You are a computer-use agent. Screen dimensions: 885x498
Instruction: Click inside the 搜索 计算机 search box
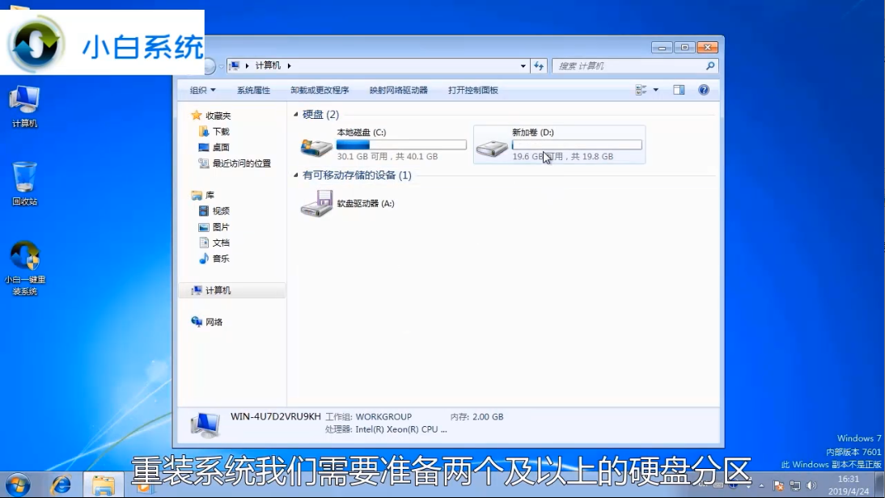[631, 65]
